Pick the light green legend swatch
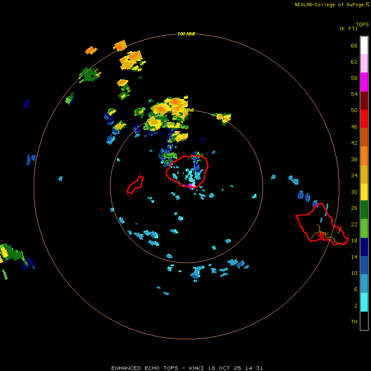Viewport: 371px width, 371px height. coord(364,228)
